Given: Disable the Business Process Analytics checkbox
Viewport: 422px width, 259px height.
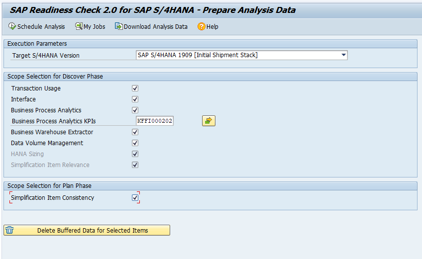Looking at the screenshot, I should pos(135,110).
